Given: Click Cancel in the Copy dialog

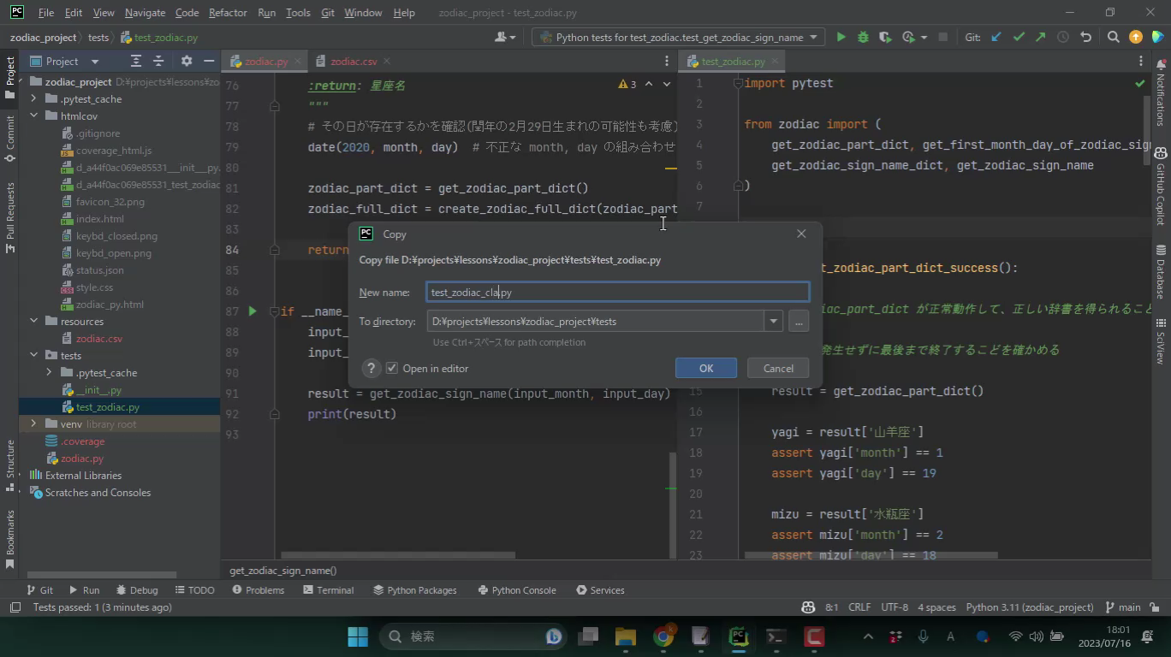Looking at the screenshot, I should pyautogui.click(x=777, y=368).
